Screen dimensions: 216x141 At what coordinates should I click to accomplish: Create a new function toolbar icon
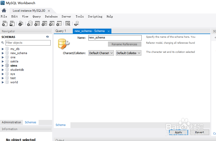59,23
